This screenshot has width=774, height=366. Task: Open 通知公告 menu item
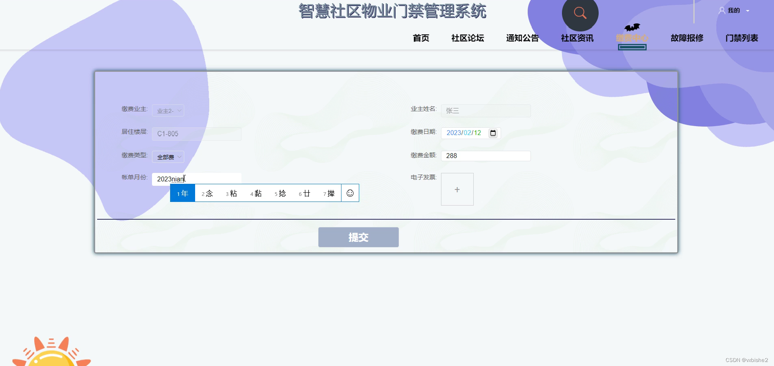tap(522, 38)
